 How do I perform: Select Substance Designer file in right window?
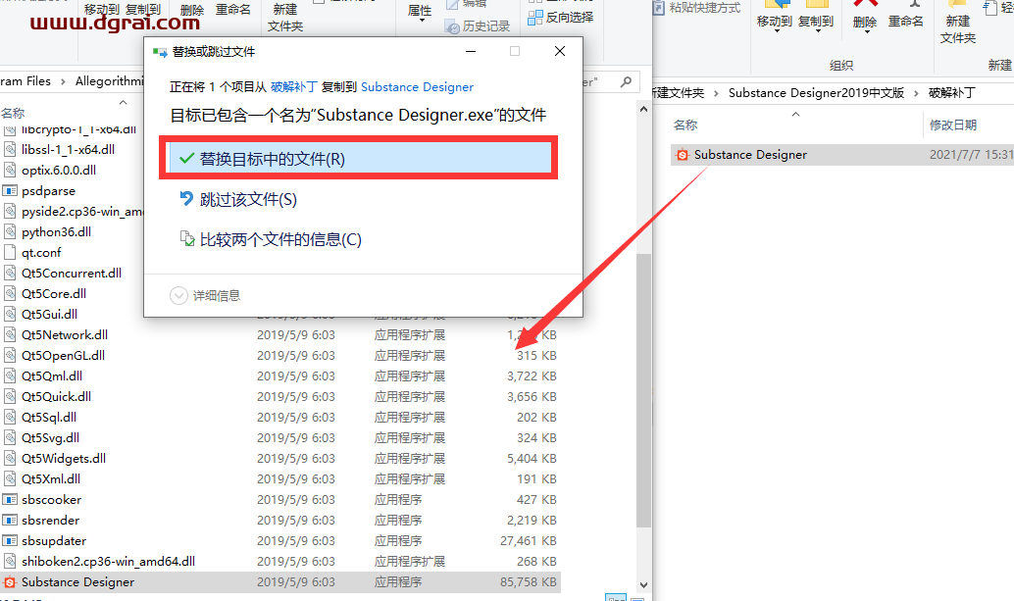point(840,155)
